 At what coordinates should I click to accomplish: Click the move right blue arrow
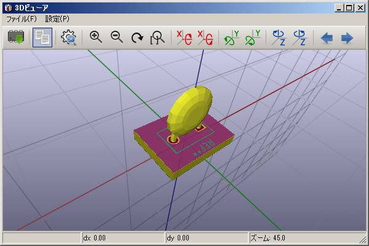(347, 38)
